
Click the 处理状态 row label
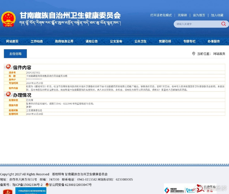(x=13, y=100)
